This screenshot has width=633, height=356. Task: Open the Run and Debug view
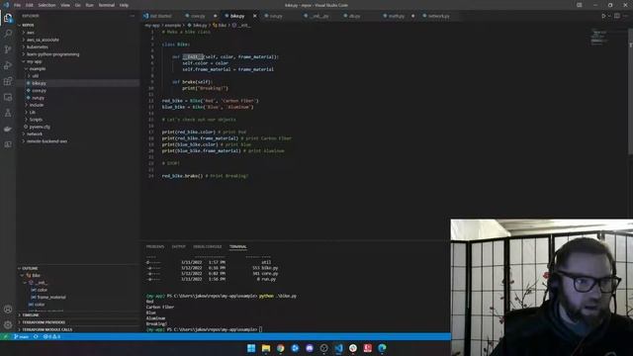point(8,65)
